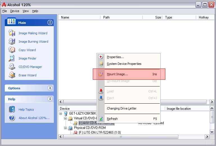This screenshot has width=216, height=146.
Task: Open the View menu
Action: point(26,11)
